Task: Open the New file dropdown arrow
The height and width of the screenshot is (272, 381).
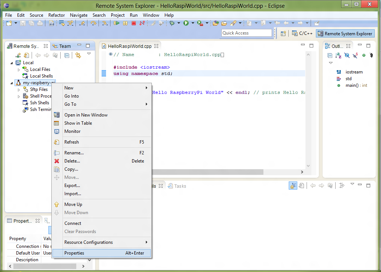Action: [16, 23]
